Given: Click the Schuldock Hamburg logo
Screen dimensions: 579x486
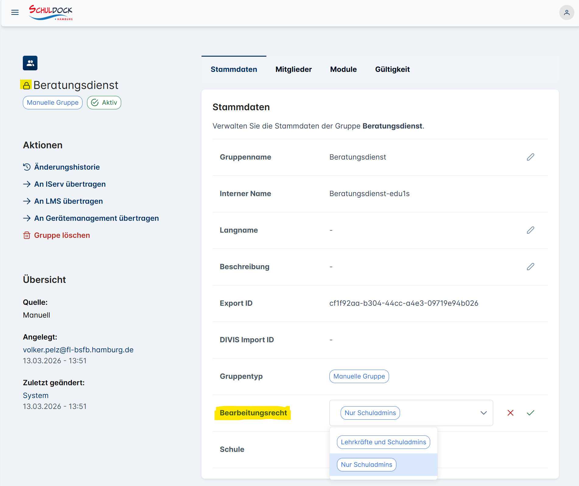Looking at the screenshot, I should click(x=51, y=12).
